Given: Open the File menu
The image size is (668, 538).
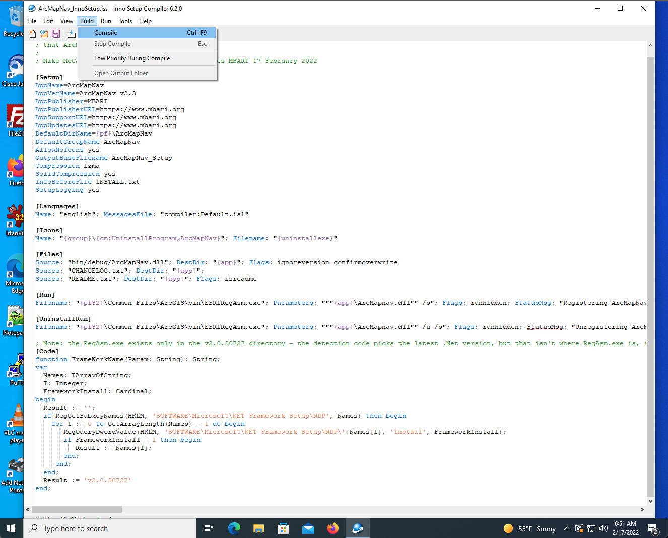Looking at the screenshot, I should [x=32, y=21].
